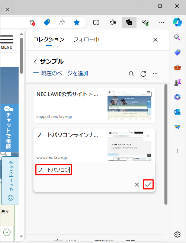Screen dimensions: 186x243
Task: Click the web page scrollbar down arrow
Action: pyautogui.click(x=21, y=237)
